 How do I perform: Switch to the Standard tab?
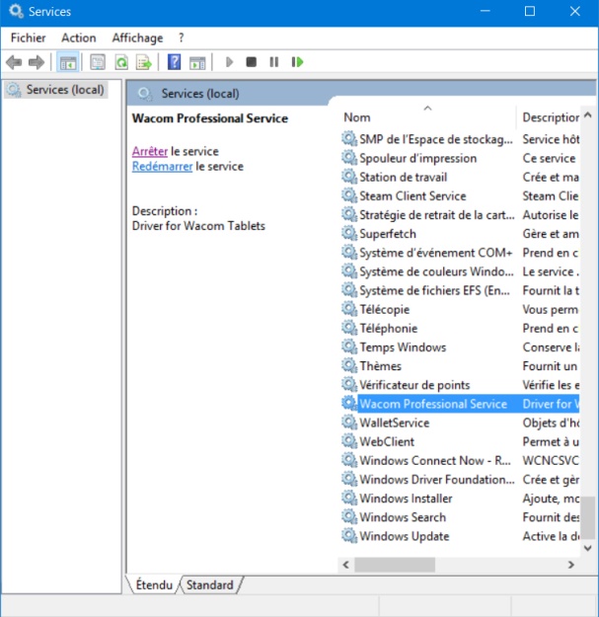pyautogui.click(x=210, y=585)
